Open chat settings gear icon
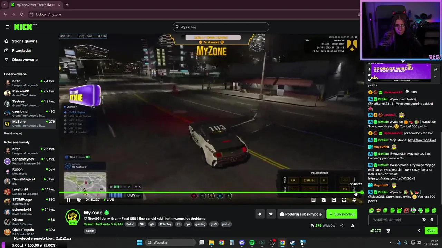442x248 pixels. (419, 230)
